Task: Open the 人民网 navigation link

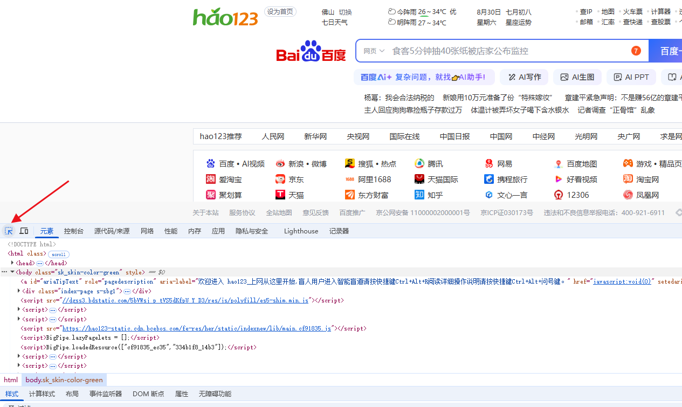Action: tap(273, 136)
